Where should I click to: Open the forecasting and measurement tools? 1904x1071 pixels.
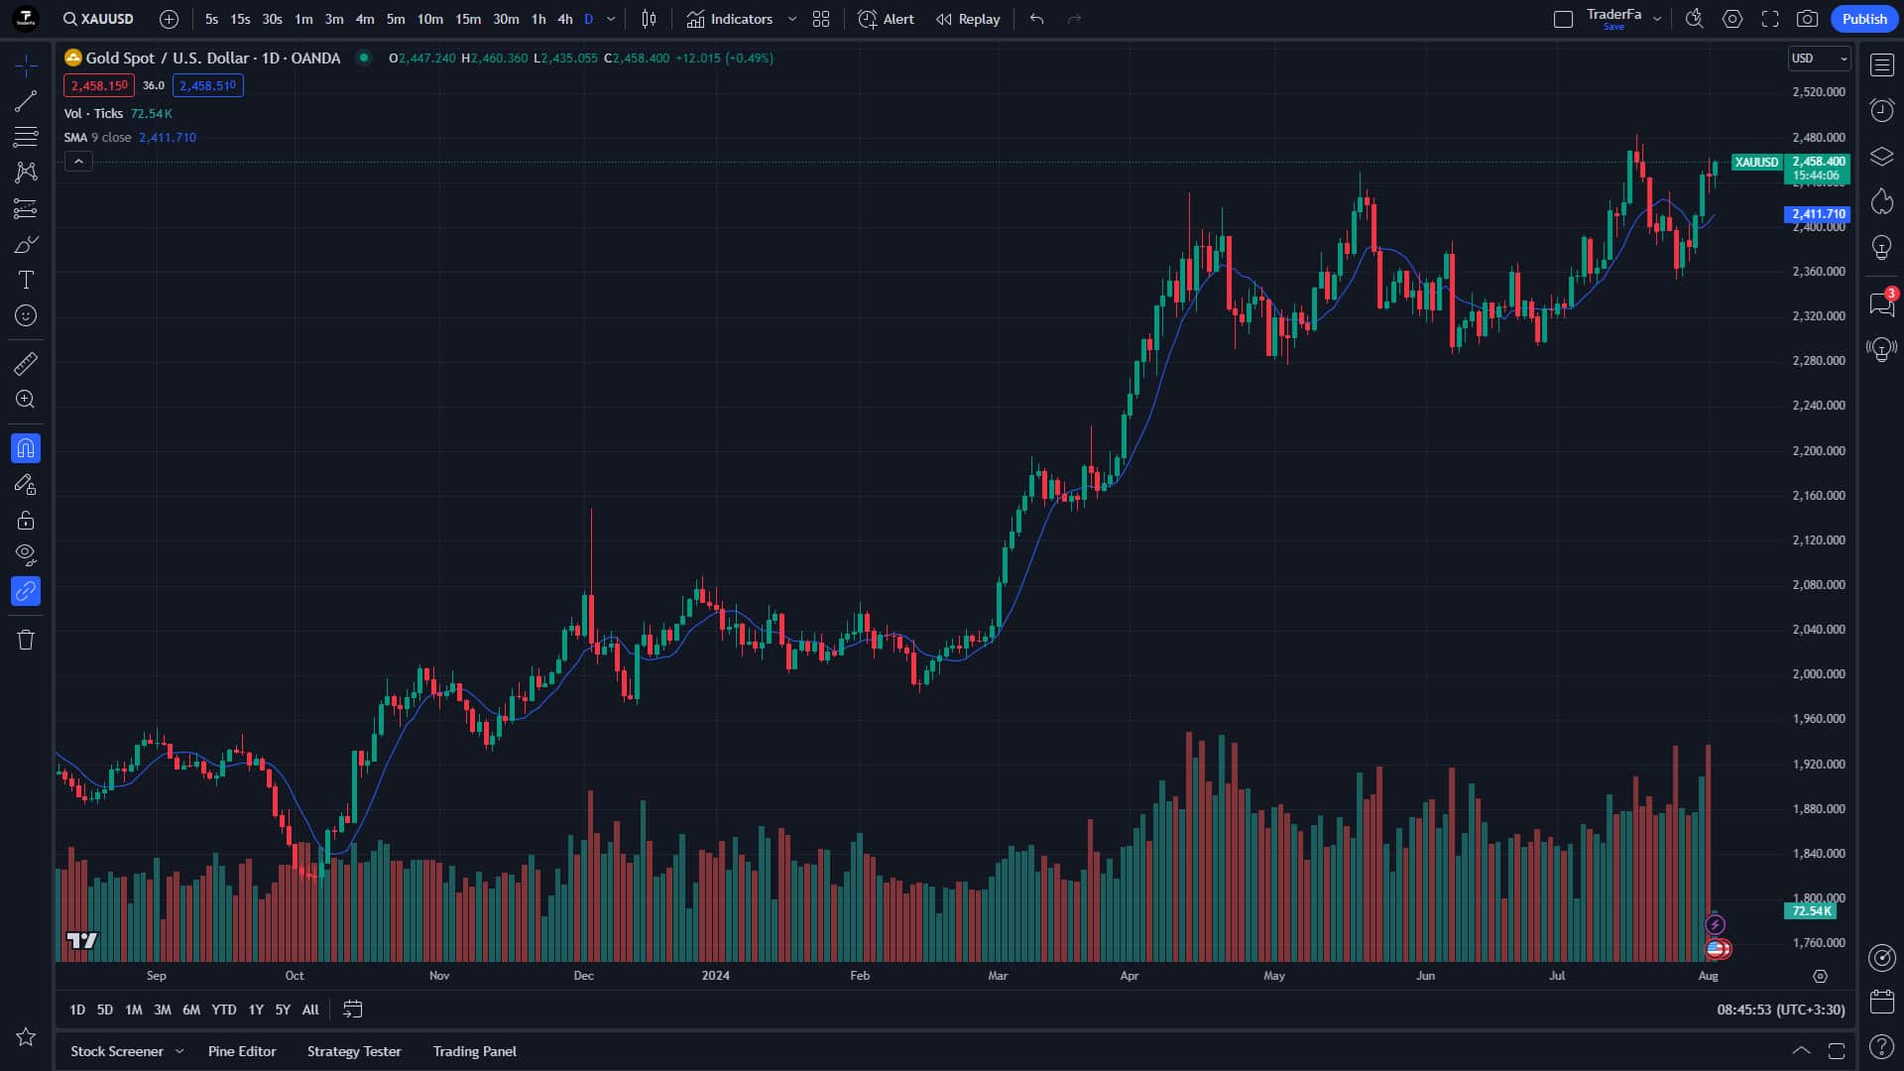[26, 208]
